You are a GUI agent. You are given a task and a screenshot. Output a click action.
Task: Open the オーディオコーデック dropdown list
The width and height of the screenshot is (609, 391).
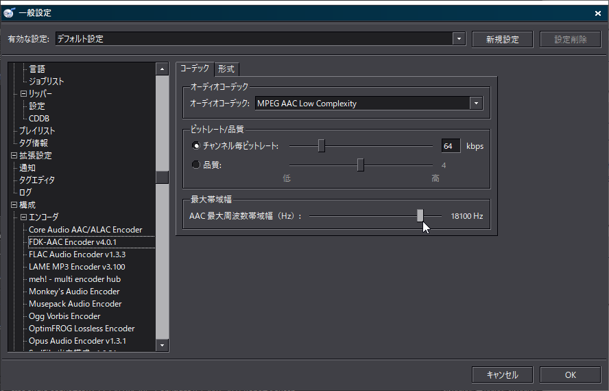(x=476, y=104)
